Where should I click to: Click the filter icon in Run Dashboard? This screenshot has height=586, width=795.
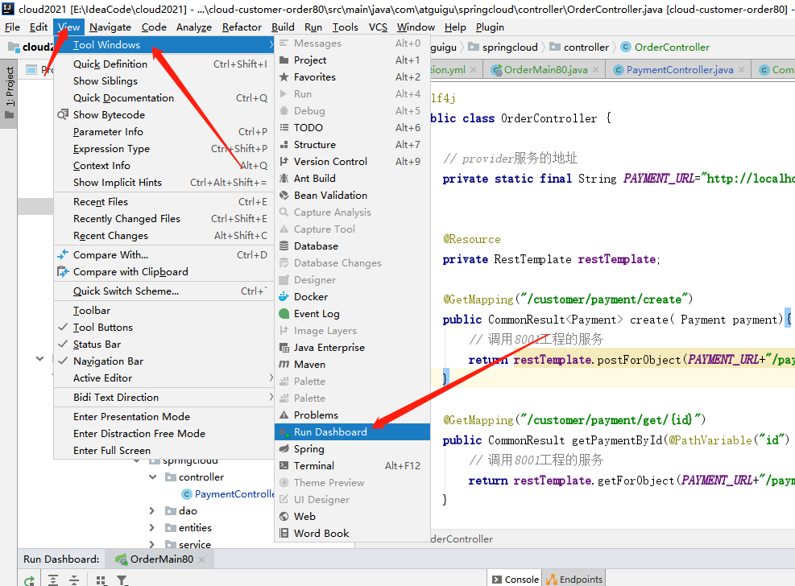click(122, 580)
